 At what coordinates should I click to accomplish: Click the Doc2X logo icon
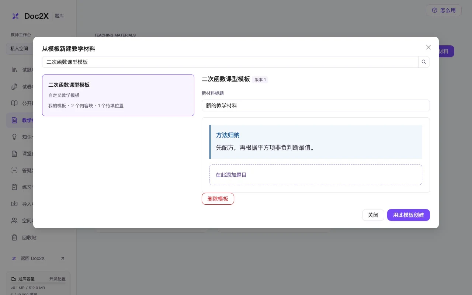click(x=15, y=16)
